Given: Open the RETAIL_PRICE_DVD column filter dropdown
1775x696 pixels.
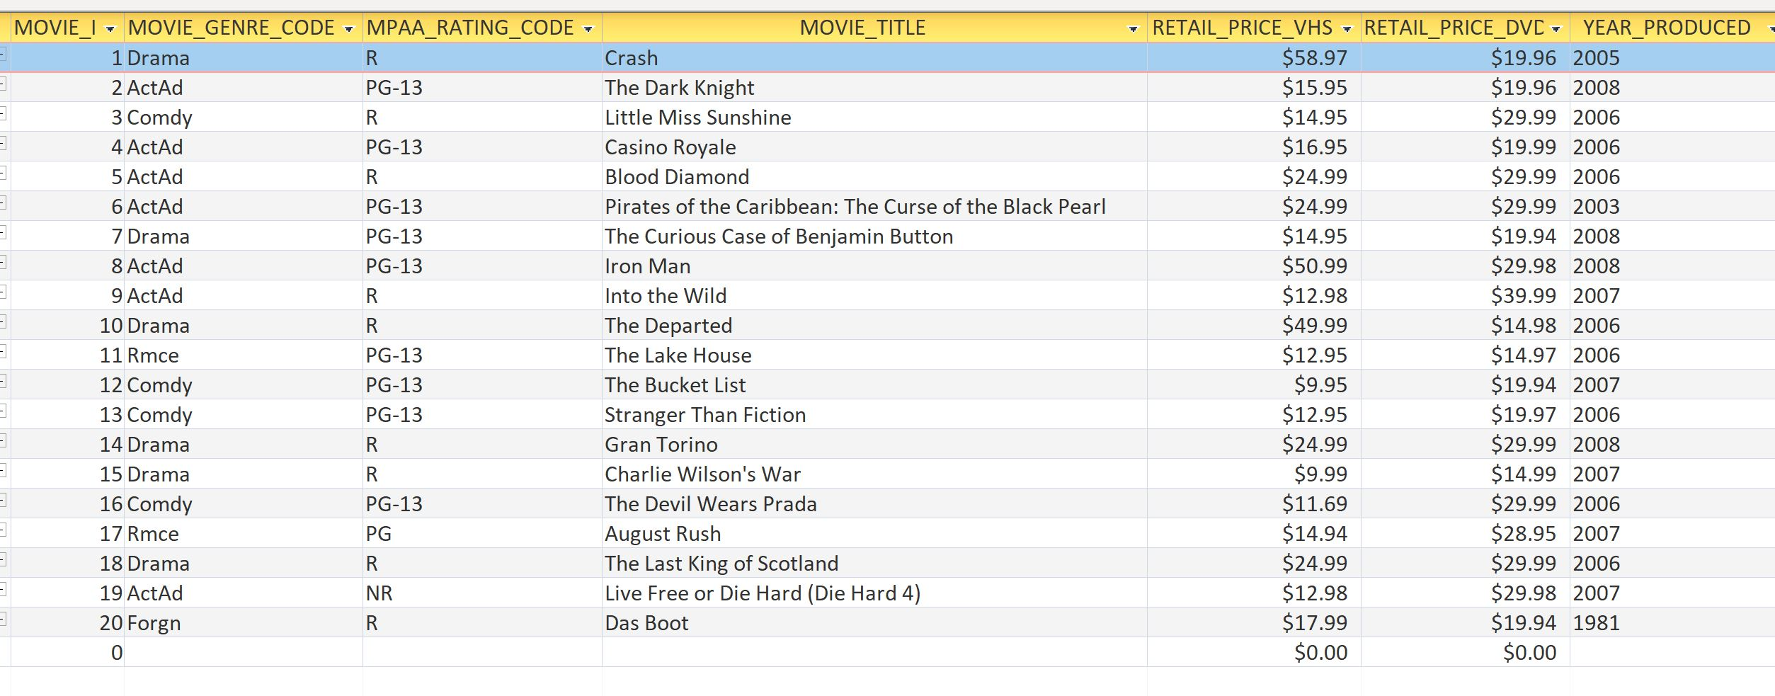Looking at the screenshot, I should 1556,29.
